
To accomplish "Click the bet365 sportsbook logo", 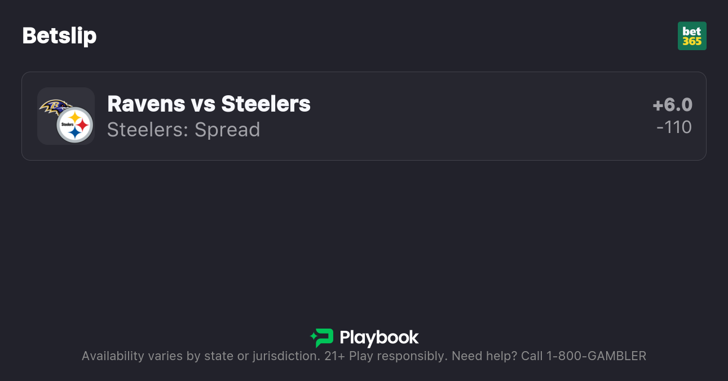I will click(x=692, y=36).
